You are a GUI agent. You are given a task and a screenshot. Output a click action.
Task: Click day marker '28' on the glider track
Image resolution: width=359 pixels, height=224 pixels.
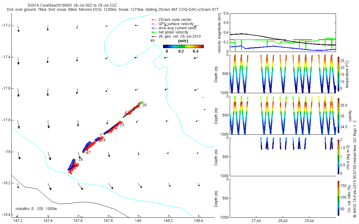tap(104, 140)
